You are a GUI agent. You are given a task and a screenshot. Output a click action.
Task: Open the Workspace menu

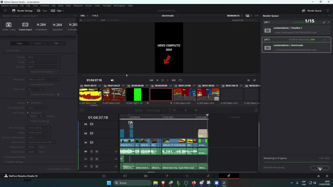click(119, 5)
